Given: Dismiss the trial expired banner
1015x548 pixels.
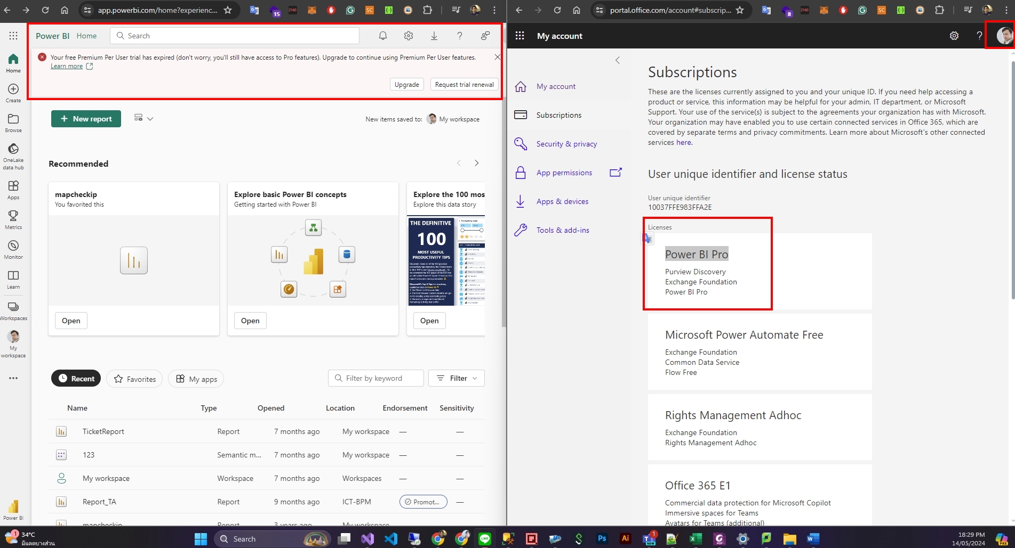Looking at the screenshot, I should (x=497, y=57).
